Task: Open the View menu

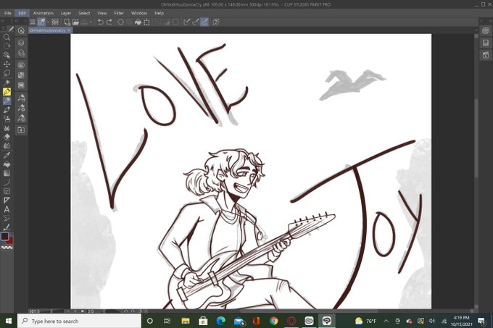Action: click(102, 13)
